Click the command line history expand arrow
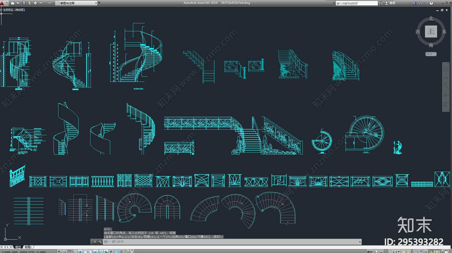Screen dimensions: 452x253 pyautogui.click(x=360, y=242)
